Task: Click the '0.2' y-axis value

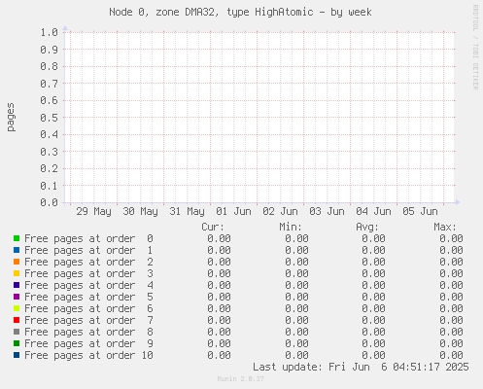Action: coord(50,168)
